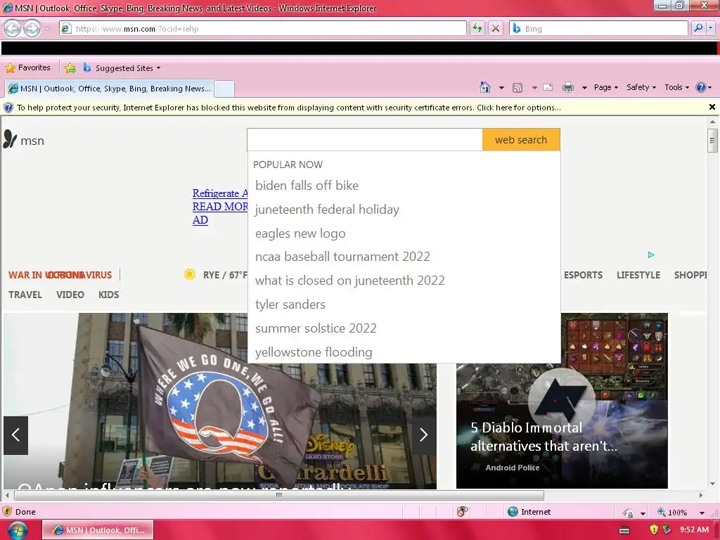
Task: Click the security certificate information bar
Action: [x=354, y=108]
